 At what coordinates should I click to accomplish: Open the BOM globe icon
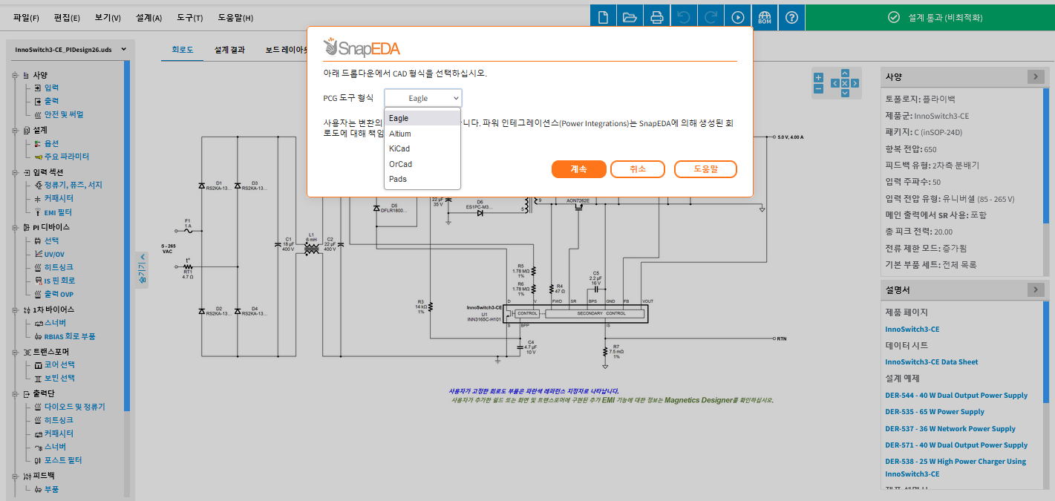[x=765, y=18]
